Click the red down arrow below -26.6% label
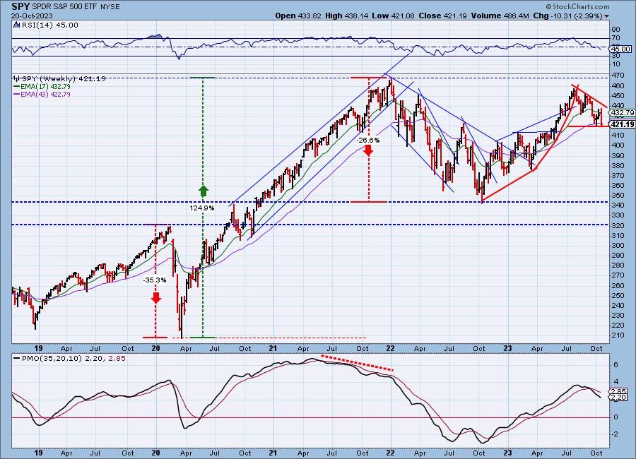 [368, 151]
